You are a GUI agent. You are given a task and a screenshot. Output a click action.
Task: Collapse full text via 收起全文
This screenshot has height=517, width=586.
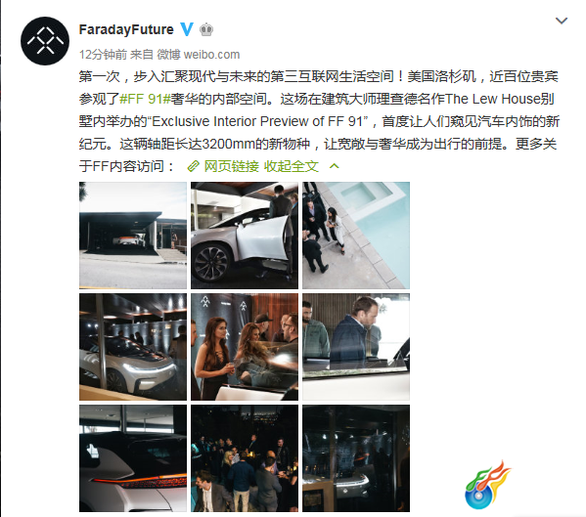click(292, 166)
